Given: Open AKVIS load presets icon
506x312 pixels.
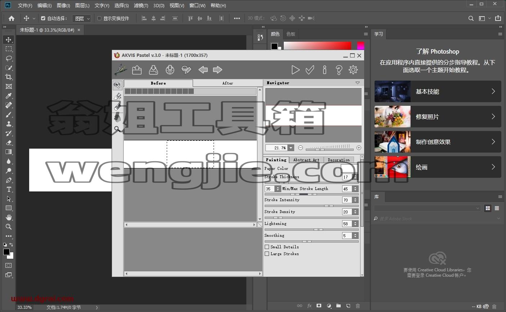Looking at the screenshot, I should tap(137, 70).
